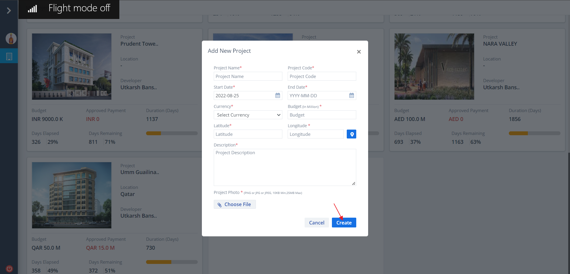Click the Project Name input field
570x274 pixels.
click(x=248, y=77)
